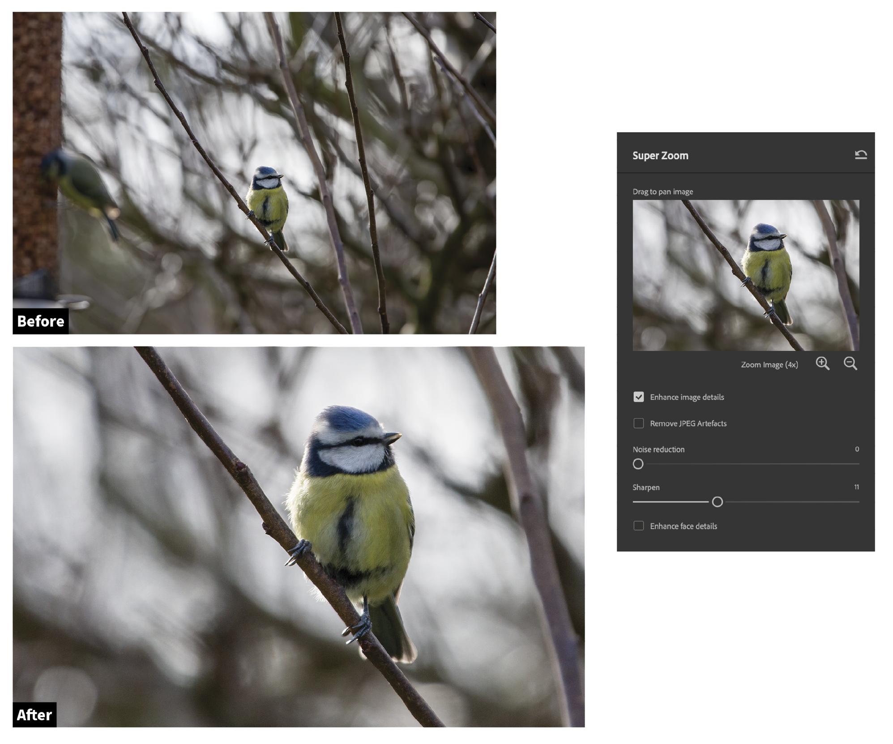Click the reset arrow icon in Super Zoom
The image size is (893, 744).
[860, 155]
